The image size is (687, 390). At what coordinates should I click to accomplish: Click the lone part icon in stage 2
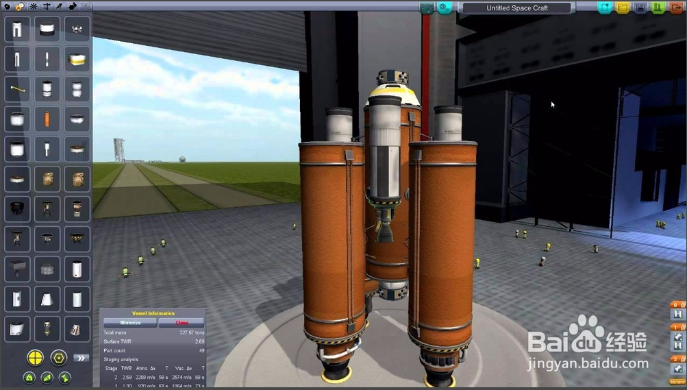click(x=677, y=369)
